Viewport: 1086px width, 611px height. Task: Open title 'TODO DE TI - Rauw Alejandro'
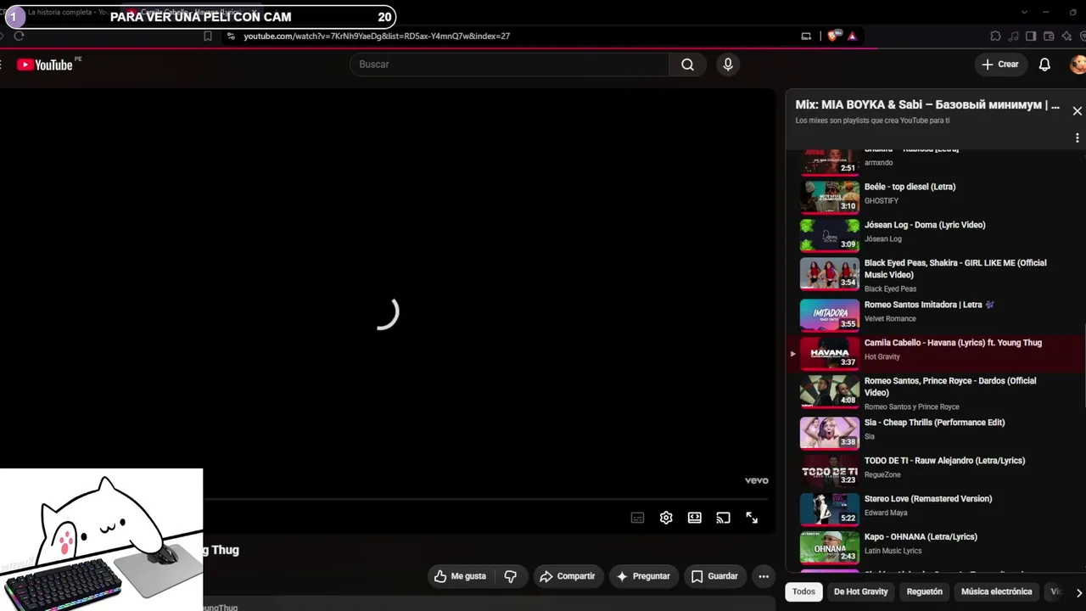click(x=944, y=461)
